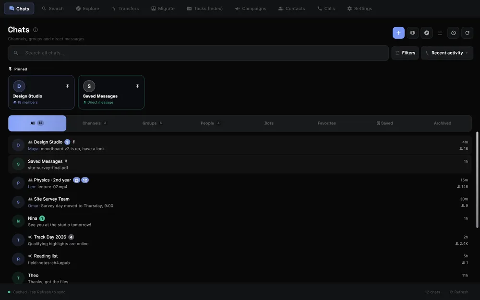Focus the Search all chats field
The image size is (480, 300).
[198, 53]
